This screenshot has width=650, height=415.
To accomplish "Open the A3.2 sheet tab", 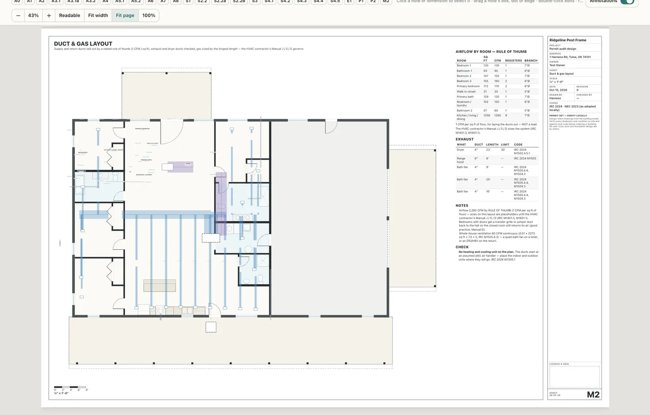I will point(91,1).
